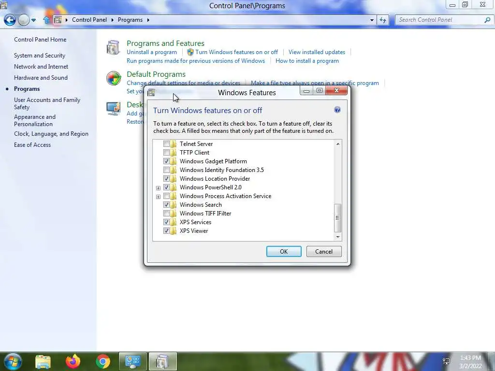Select the Windows Search feature label
The height and width of the screenshot is (371, 495).
coord(201,205)
